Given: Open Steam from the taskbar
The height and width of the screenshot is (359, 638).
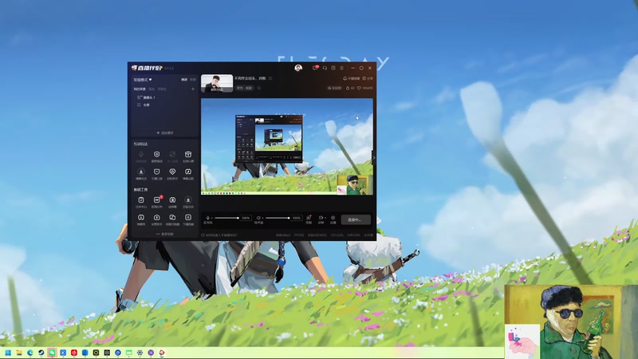Looking at the screenshot, I should [x=41, y=353].
